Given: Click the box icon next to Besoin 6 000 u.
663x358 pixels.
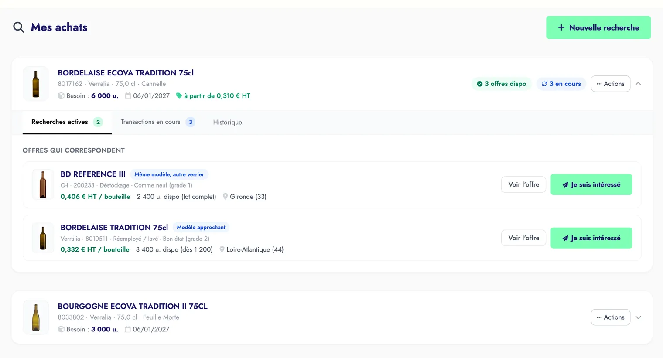Looking at the screenshot, I should (61, 96).
